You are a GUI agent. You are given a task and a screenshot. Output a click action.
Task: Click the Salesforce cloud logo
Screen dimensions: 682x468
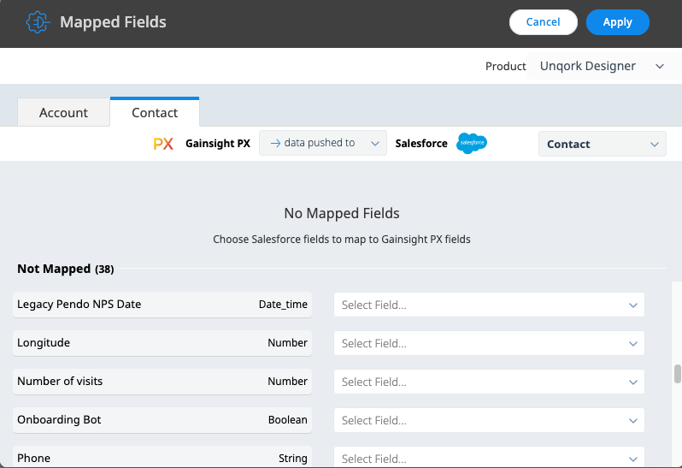[472, 143]
